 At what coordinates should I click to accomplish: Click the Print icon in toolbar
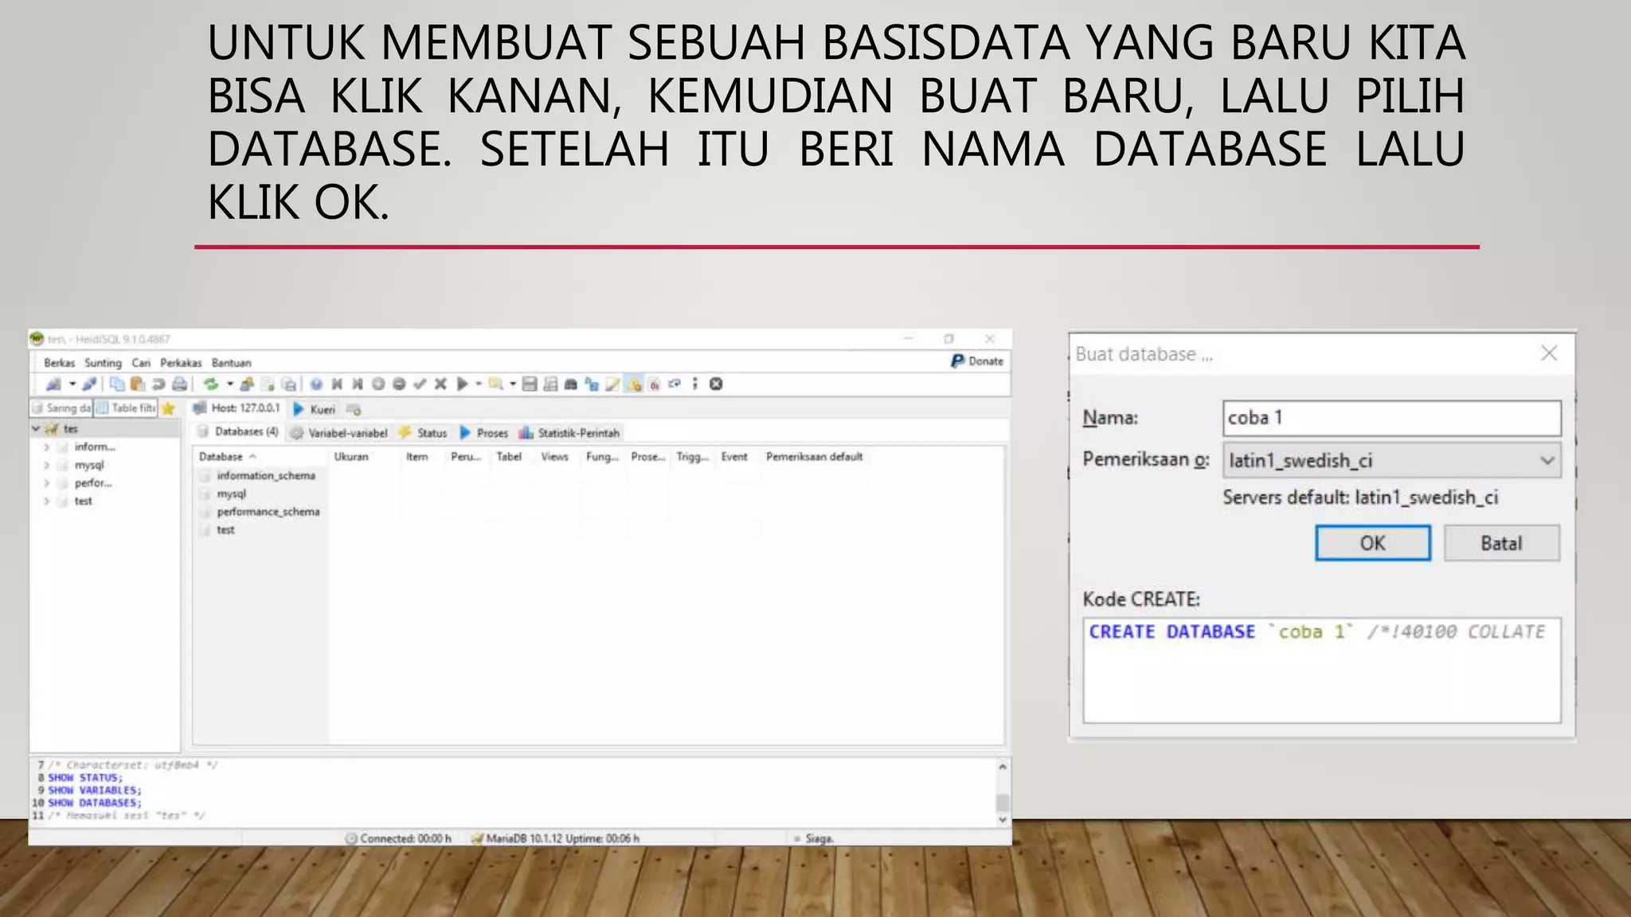(180, 384)
